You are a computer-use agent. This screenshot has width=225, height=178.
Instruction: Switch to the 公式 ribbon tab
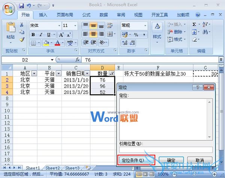click(x=86, y=15)
